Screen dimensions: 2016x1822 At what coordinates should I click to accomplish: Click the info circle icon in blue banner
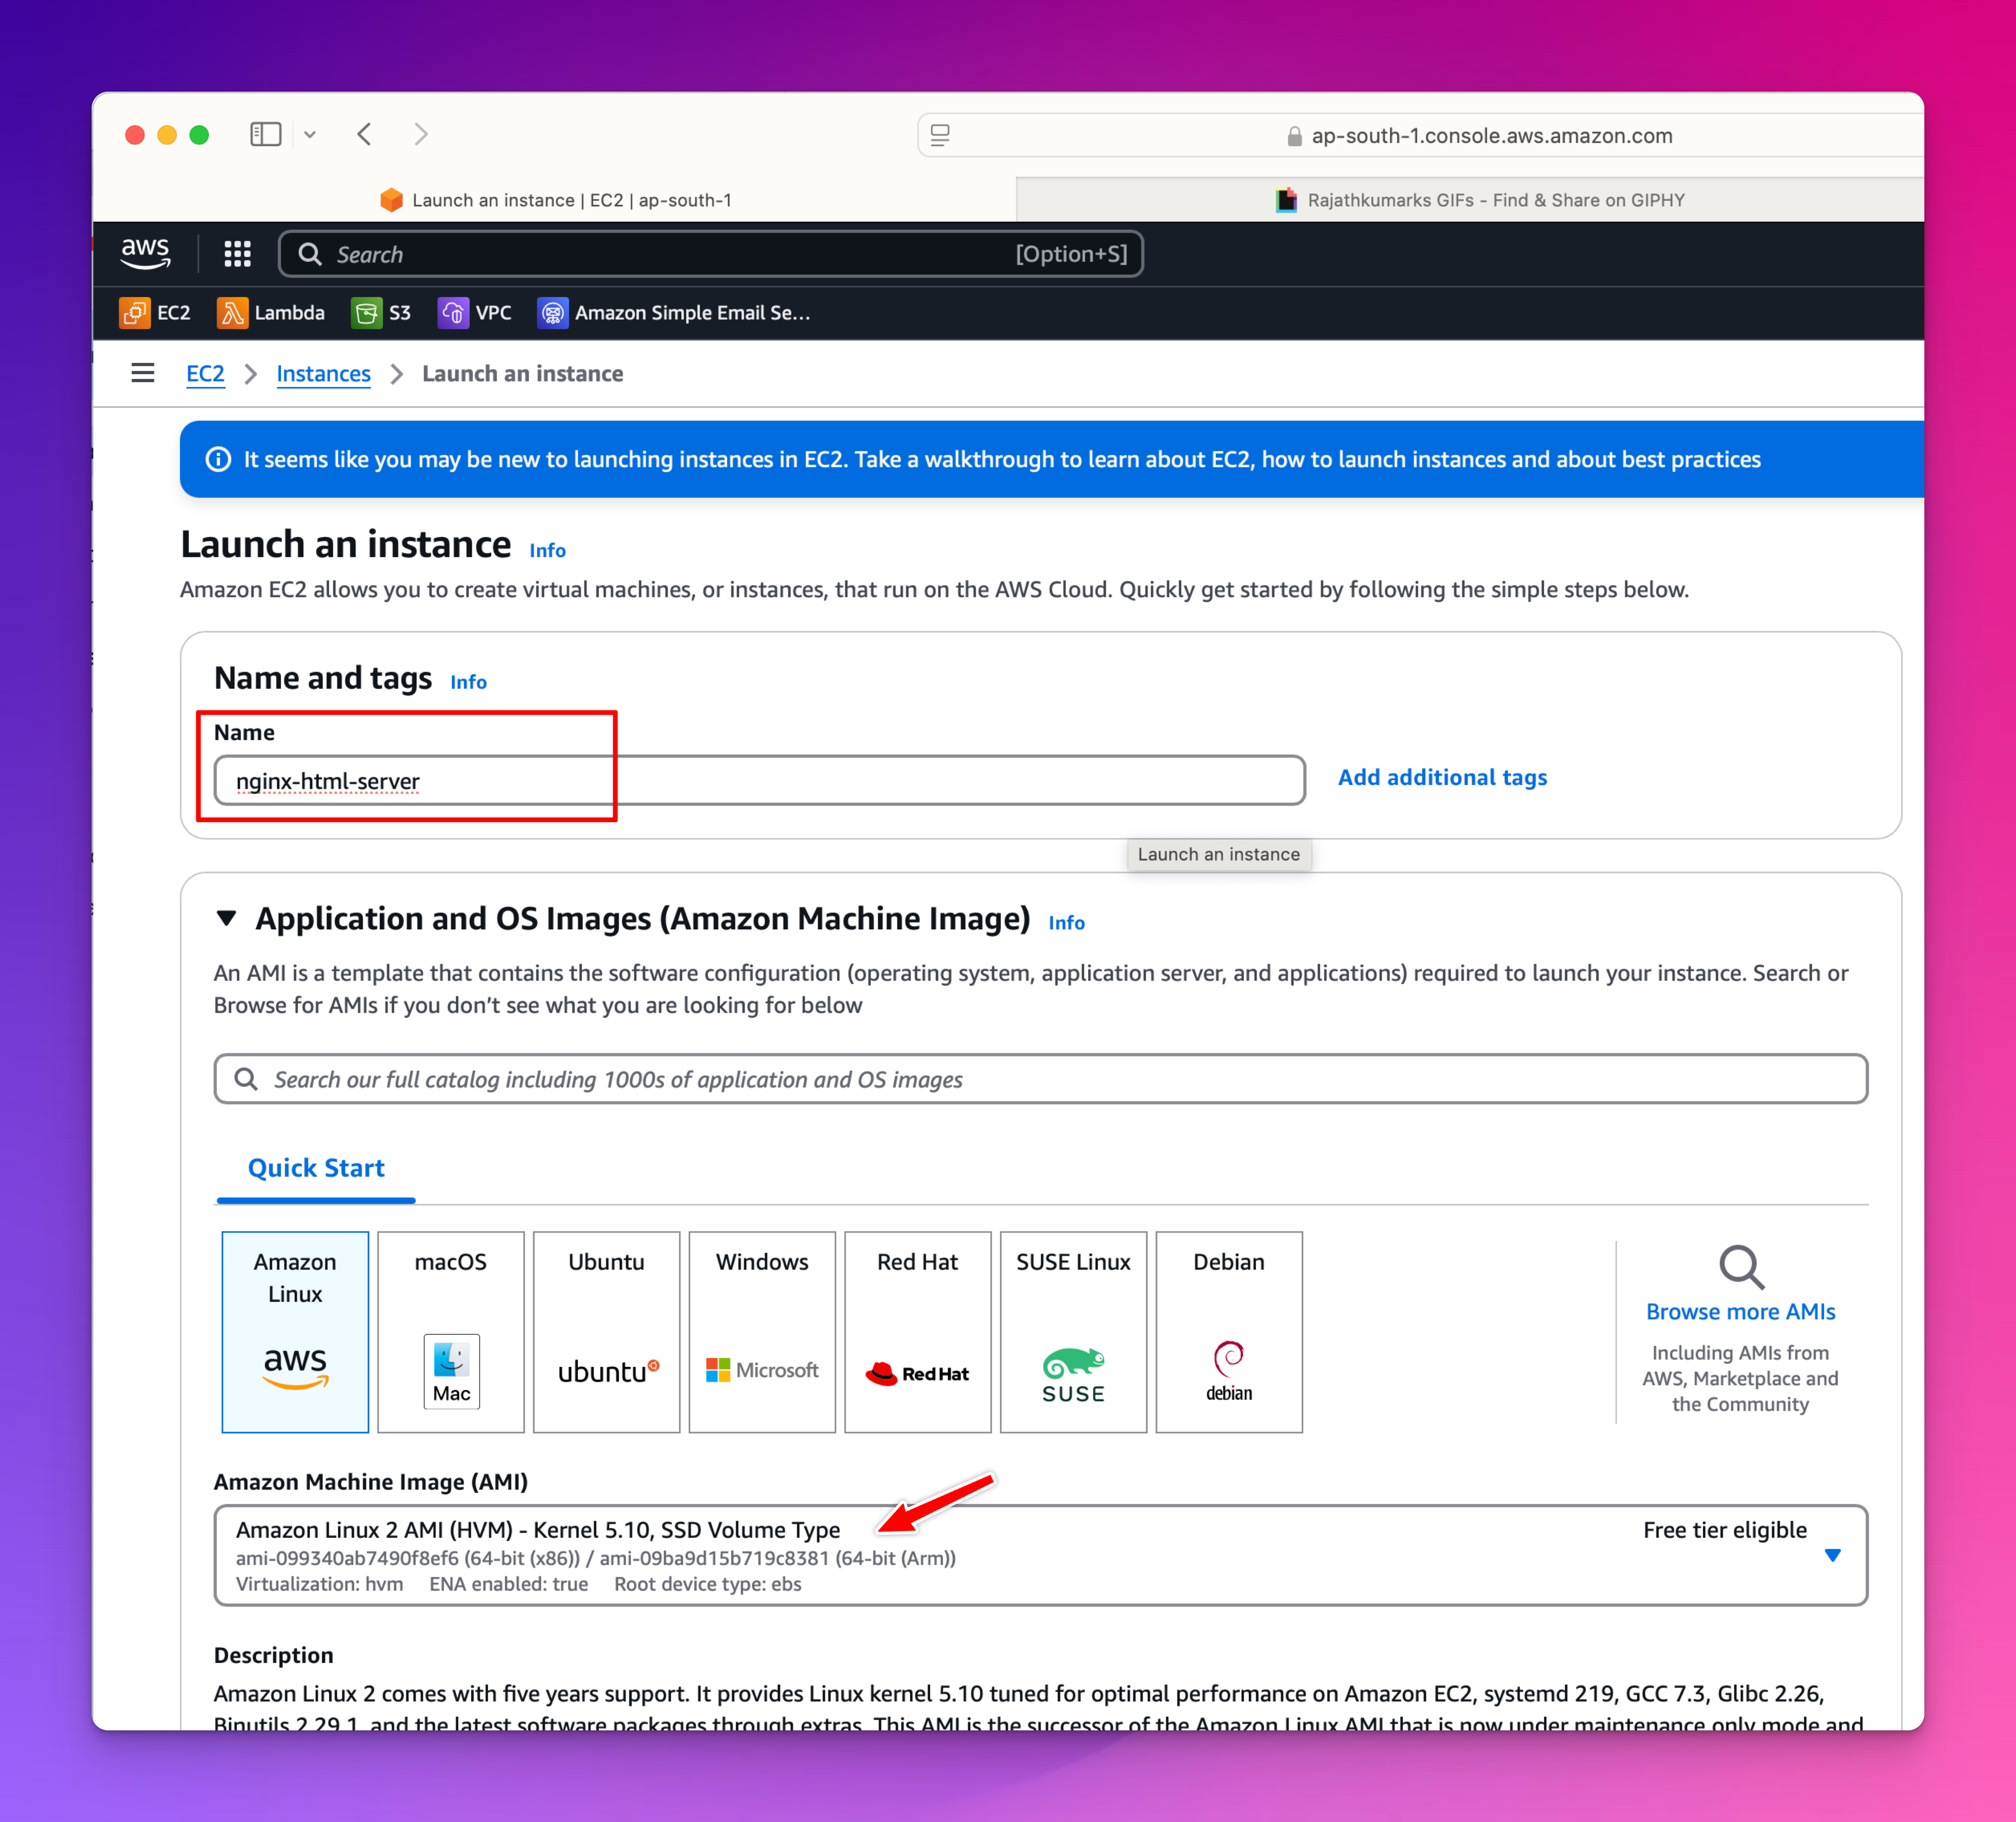click(218, 459)
